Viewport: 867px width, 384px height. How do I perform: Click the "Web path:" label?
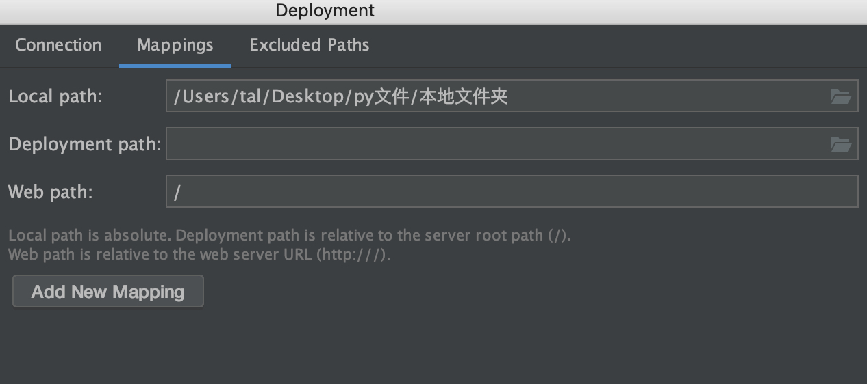51,192
